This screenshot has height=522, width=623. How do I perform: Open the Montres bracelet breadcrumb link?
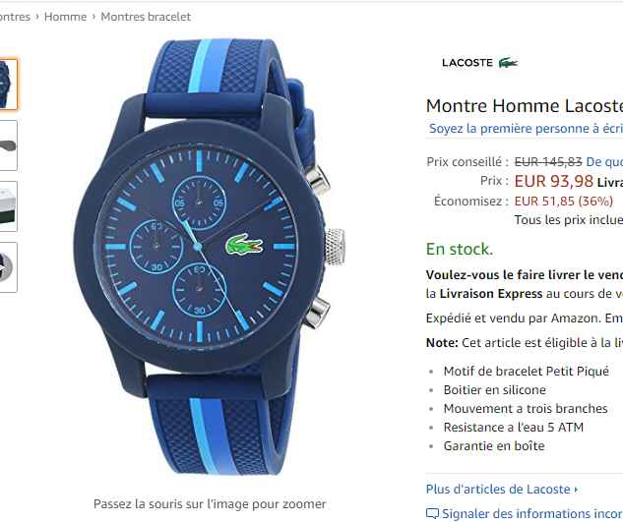pos(146,17)
